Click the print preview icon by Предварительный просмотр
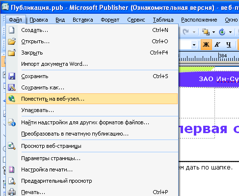Image resolution: width=239 pixels, height=196 pixels. tap(12, 181)
